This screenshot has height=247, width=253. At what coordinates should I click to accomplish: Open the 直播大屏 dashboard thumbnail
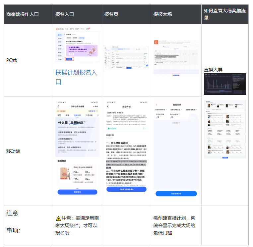pyautogui.click(x=225, y=84)
